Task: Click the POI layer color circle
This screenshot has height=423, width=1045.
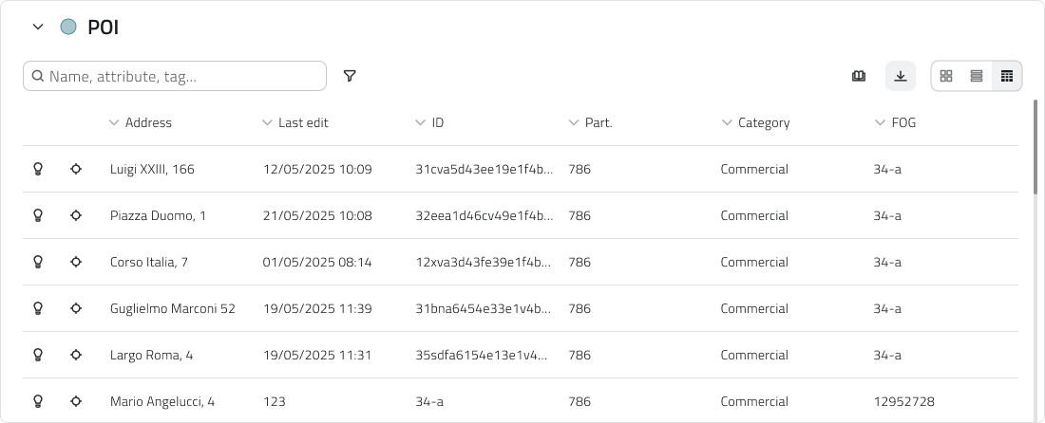Action: [x=68, y=27]
